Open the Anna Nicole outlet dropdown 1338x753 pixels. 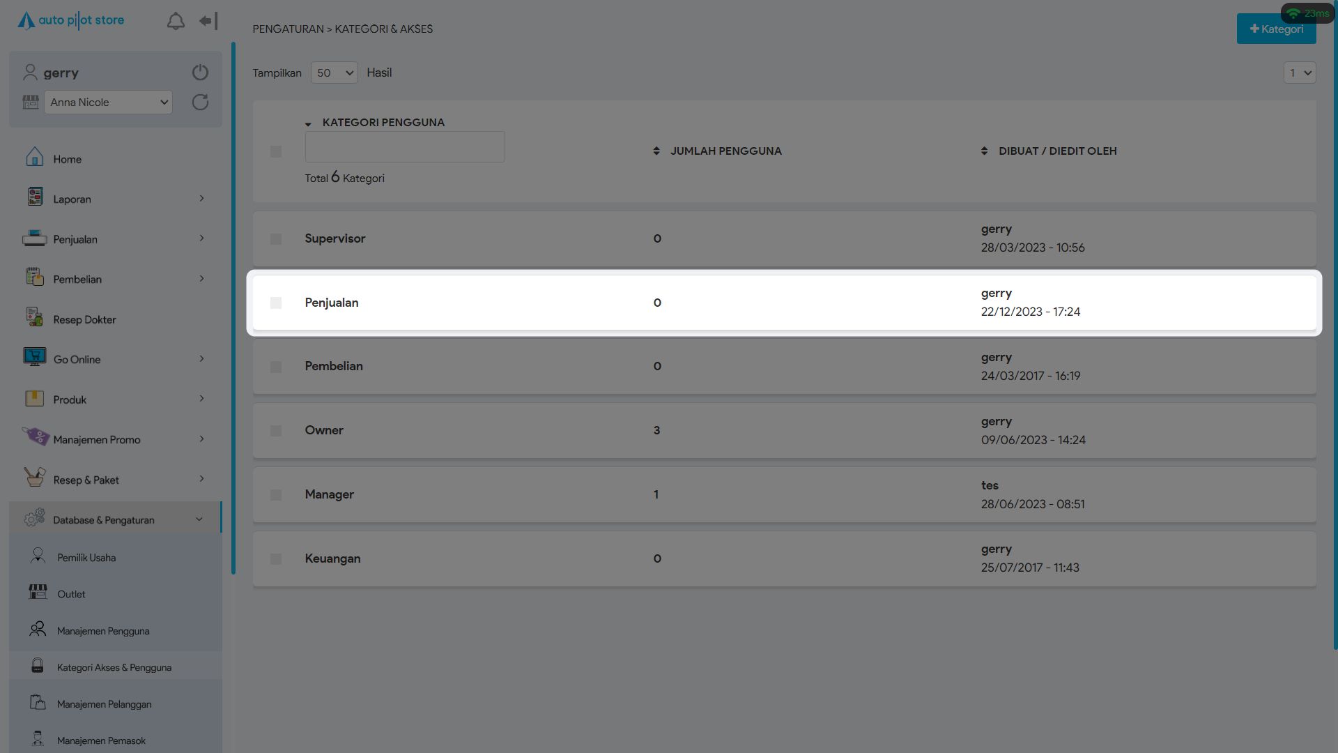108,102
